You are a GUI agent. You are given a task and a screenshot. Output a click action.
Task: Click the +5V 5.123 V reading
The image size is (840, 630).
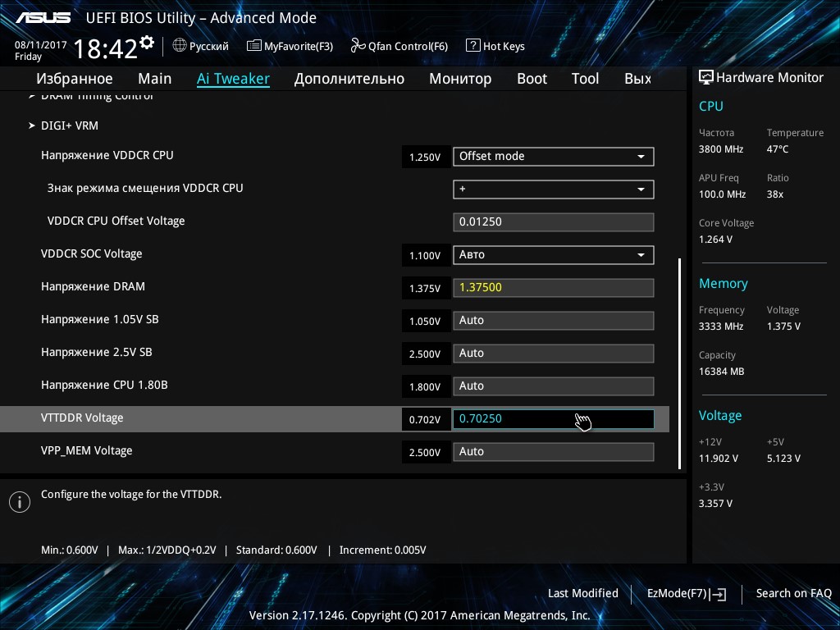tap(783, 459)
